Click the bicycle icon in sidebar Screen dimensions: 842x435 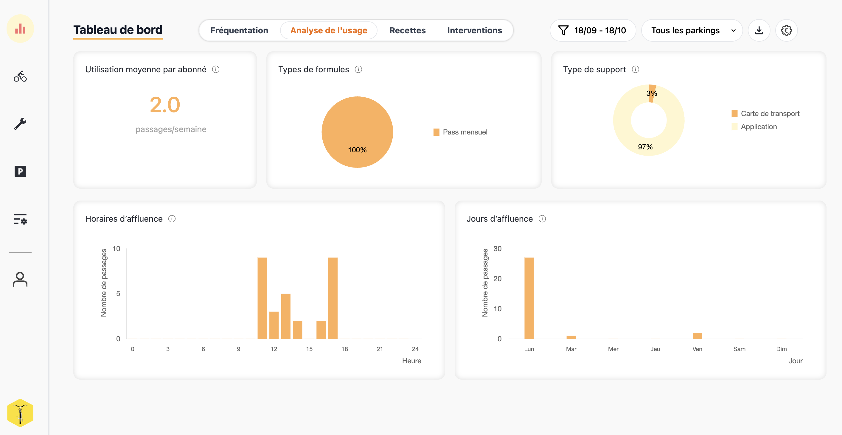click(20, 76)
